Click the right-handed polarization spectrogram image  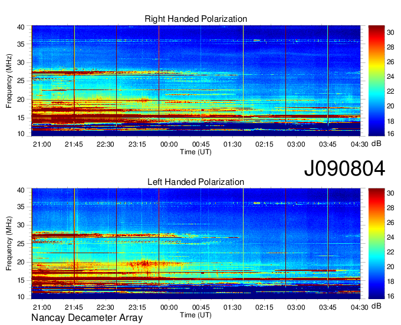(196, 81)
